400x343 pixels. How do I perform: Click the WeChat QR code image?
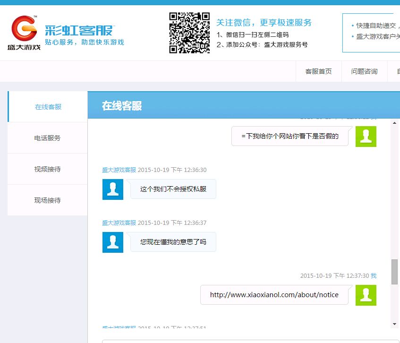pos(189,33)
